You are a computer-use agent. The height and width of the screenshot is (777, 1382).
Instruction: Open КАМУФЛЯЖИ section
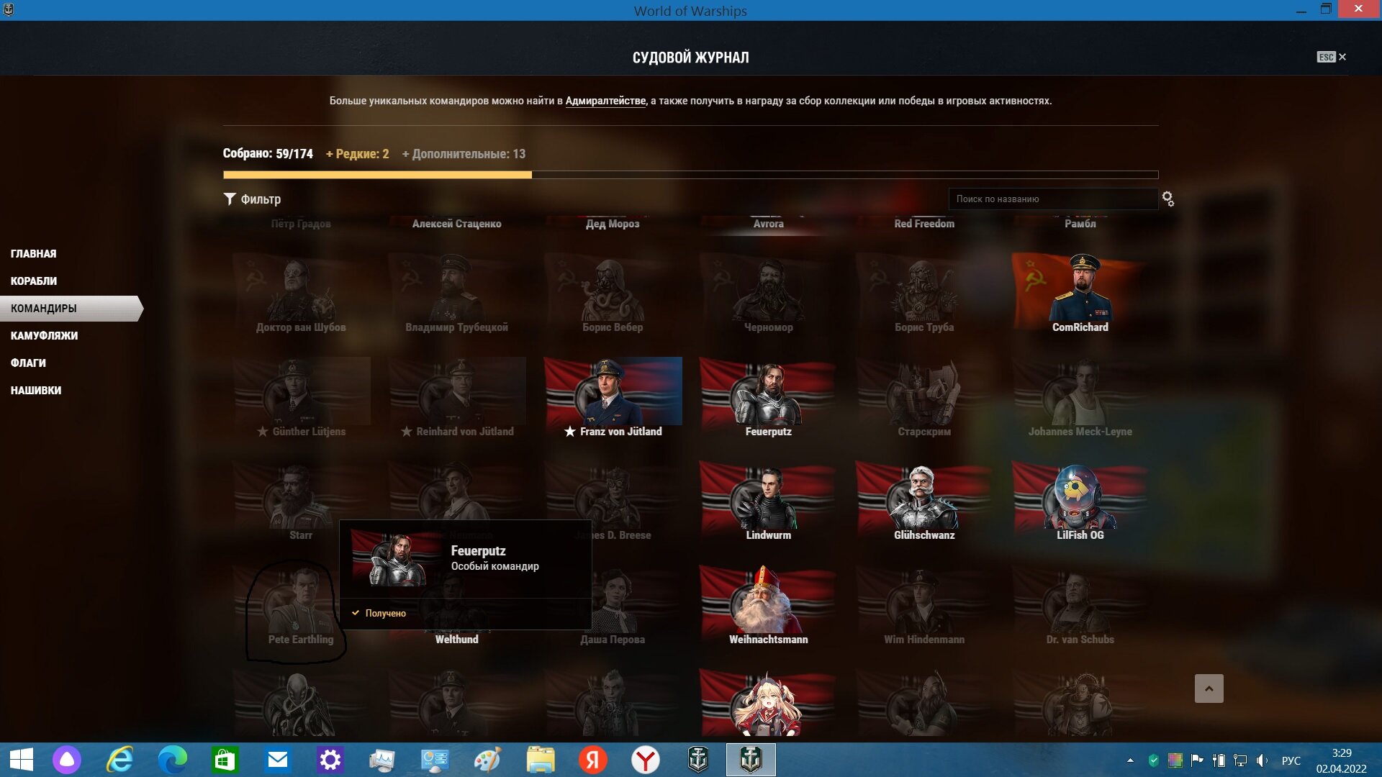44,335
